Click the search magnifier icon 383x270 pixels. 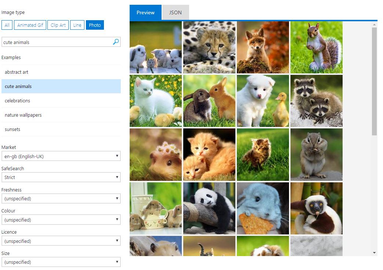pos(116,42)
